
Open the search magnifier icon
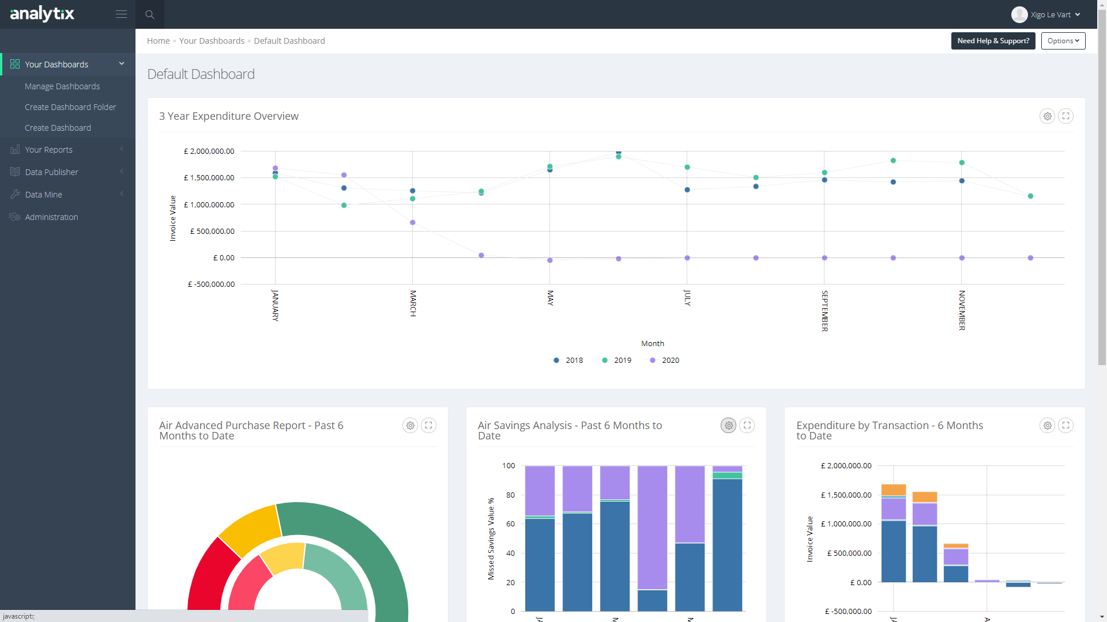click(150, 14)
